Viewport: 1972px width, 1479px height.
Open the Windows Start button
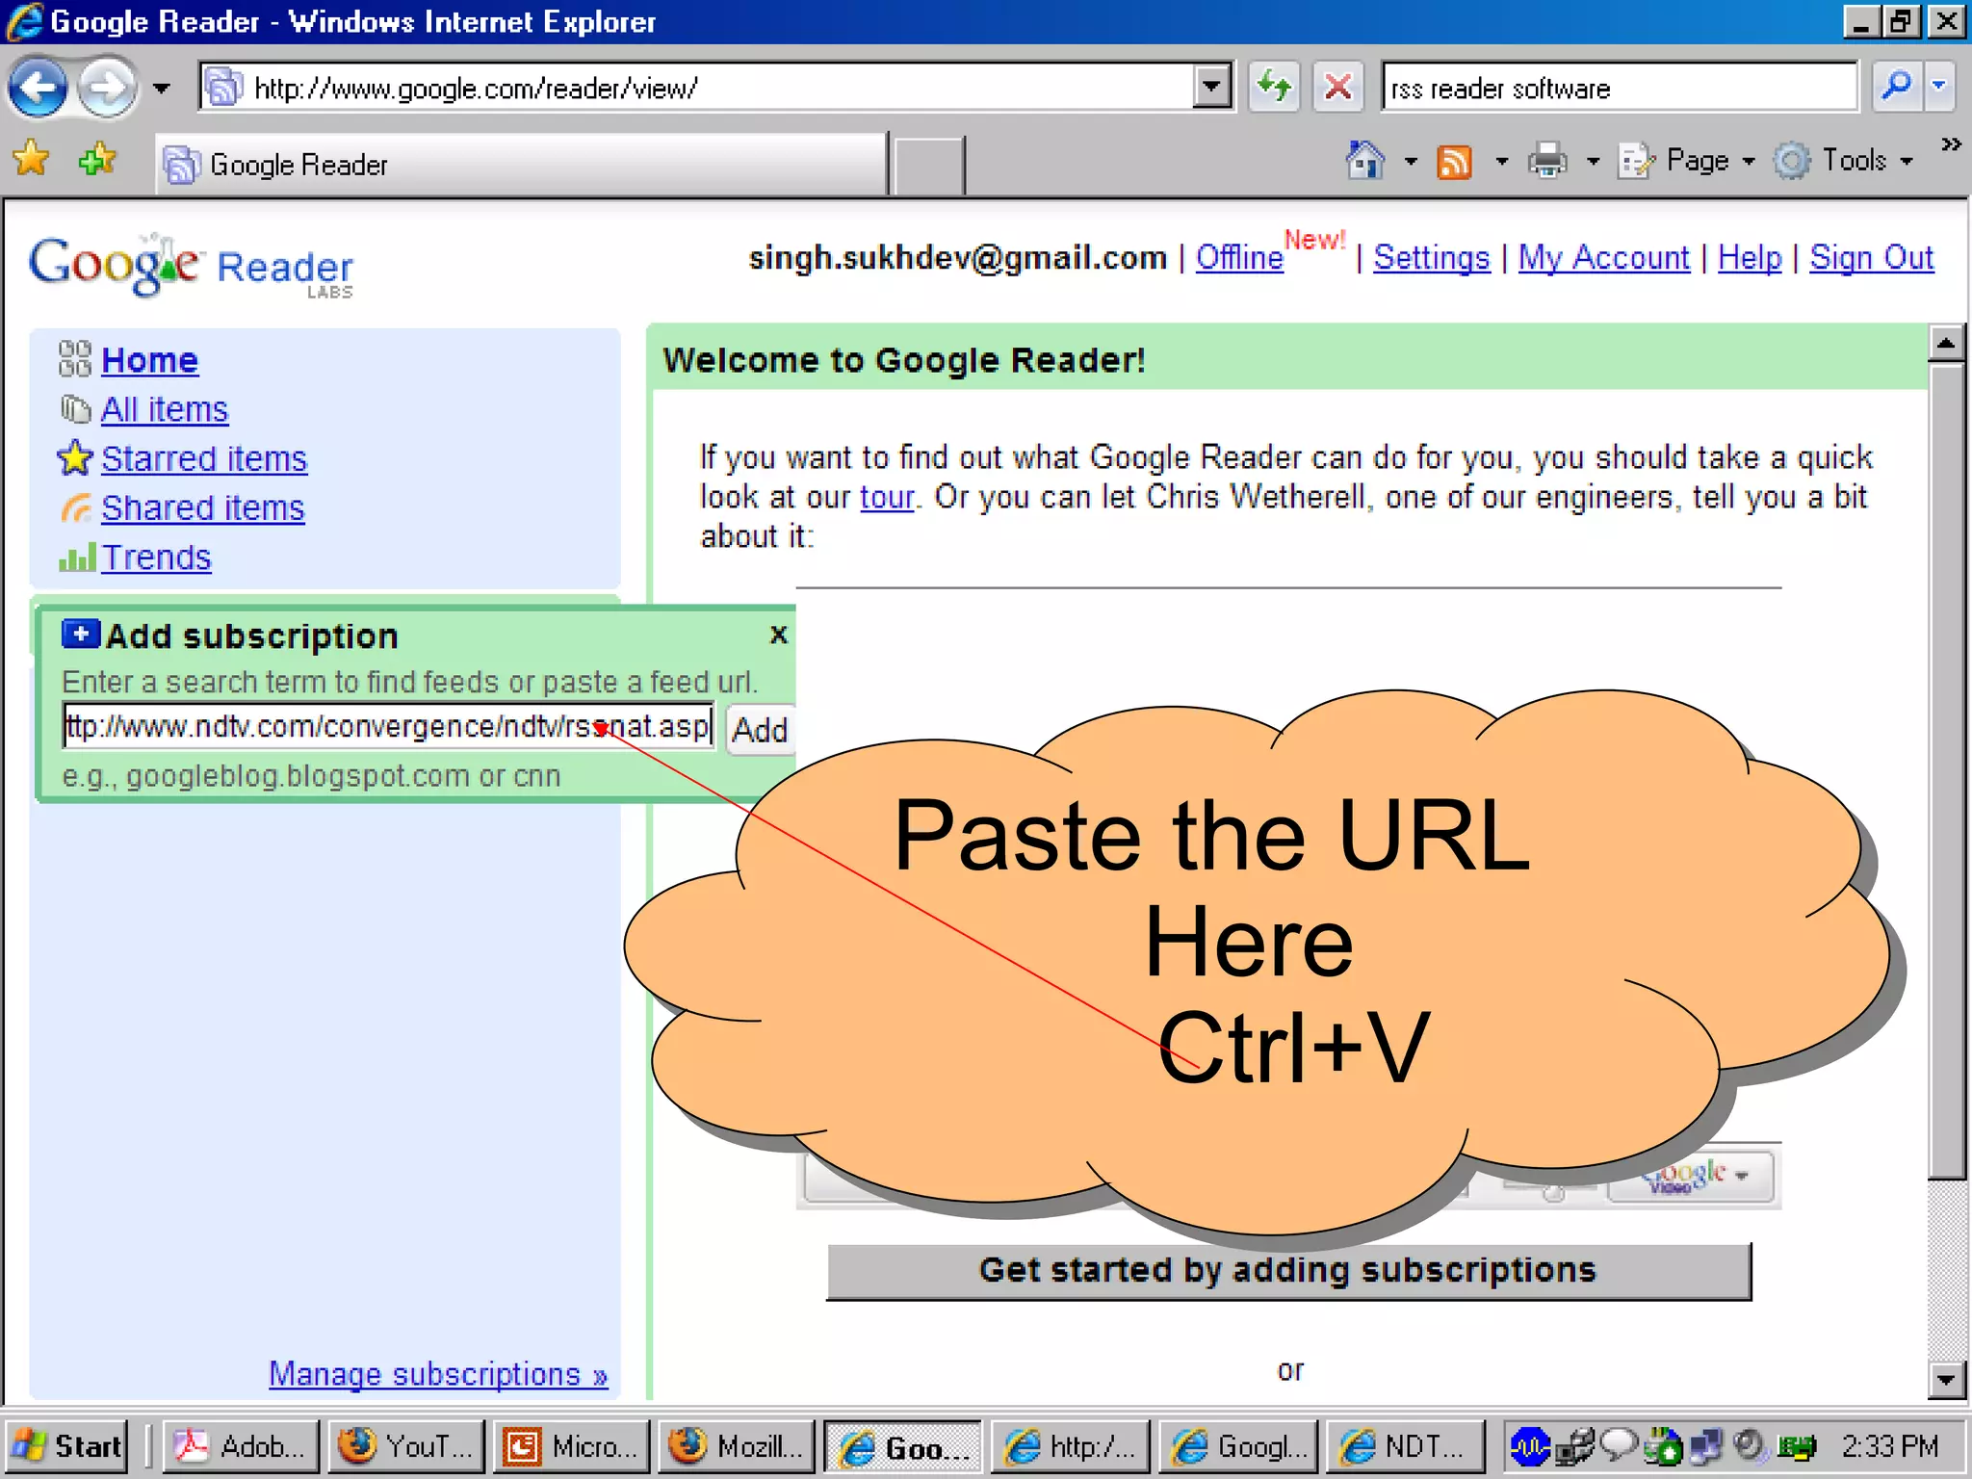(x=67, y=1445)
